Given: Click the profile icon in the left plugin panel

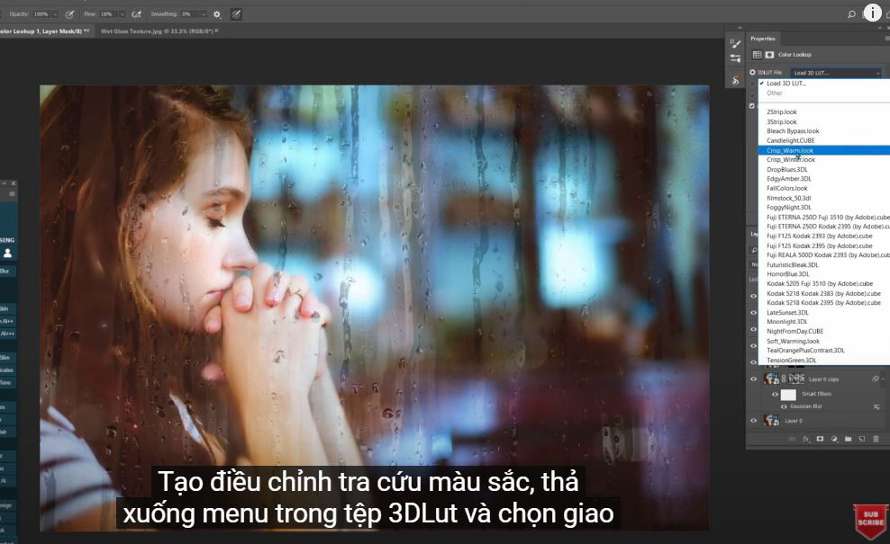Looking at the screenshot, I should tap(8, 254).
